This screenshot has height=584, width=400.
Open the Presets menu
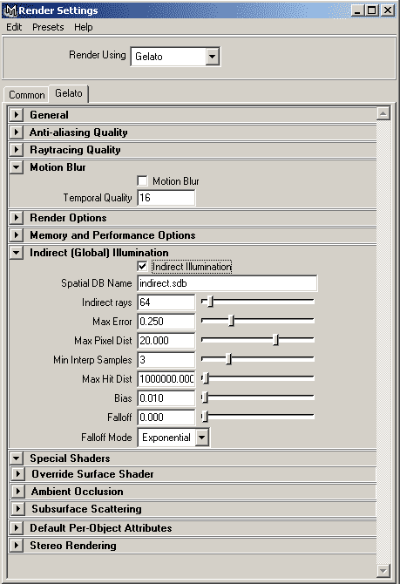click(x=48, y=27)
